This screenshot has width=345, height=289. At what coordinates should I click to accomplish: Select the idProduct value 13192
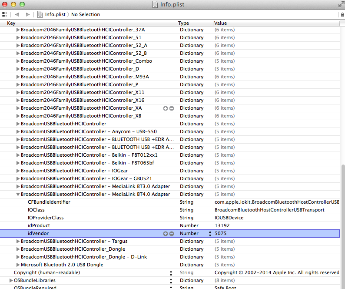[x=222, y=225]
